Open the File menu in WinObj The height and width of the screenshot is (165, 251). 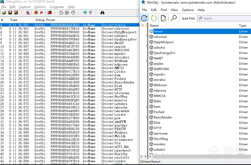click(x=144, y=10)
